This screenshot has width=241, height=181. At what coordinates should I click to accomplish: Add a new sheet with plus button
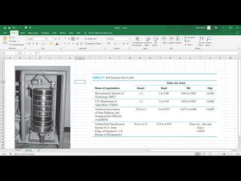click(x=38, y=150)
